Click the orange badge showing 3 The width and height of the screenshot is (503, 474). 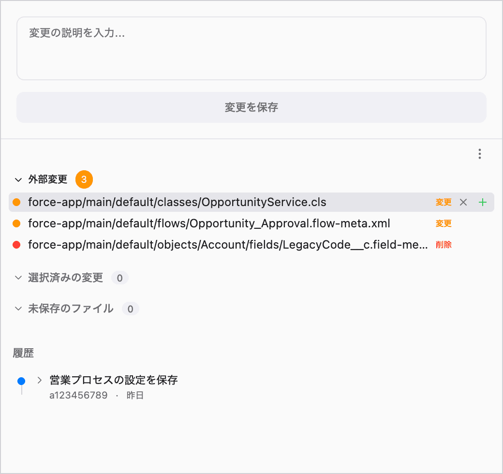tap(84, 179)
